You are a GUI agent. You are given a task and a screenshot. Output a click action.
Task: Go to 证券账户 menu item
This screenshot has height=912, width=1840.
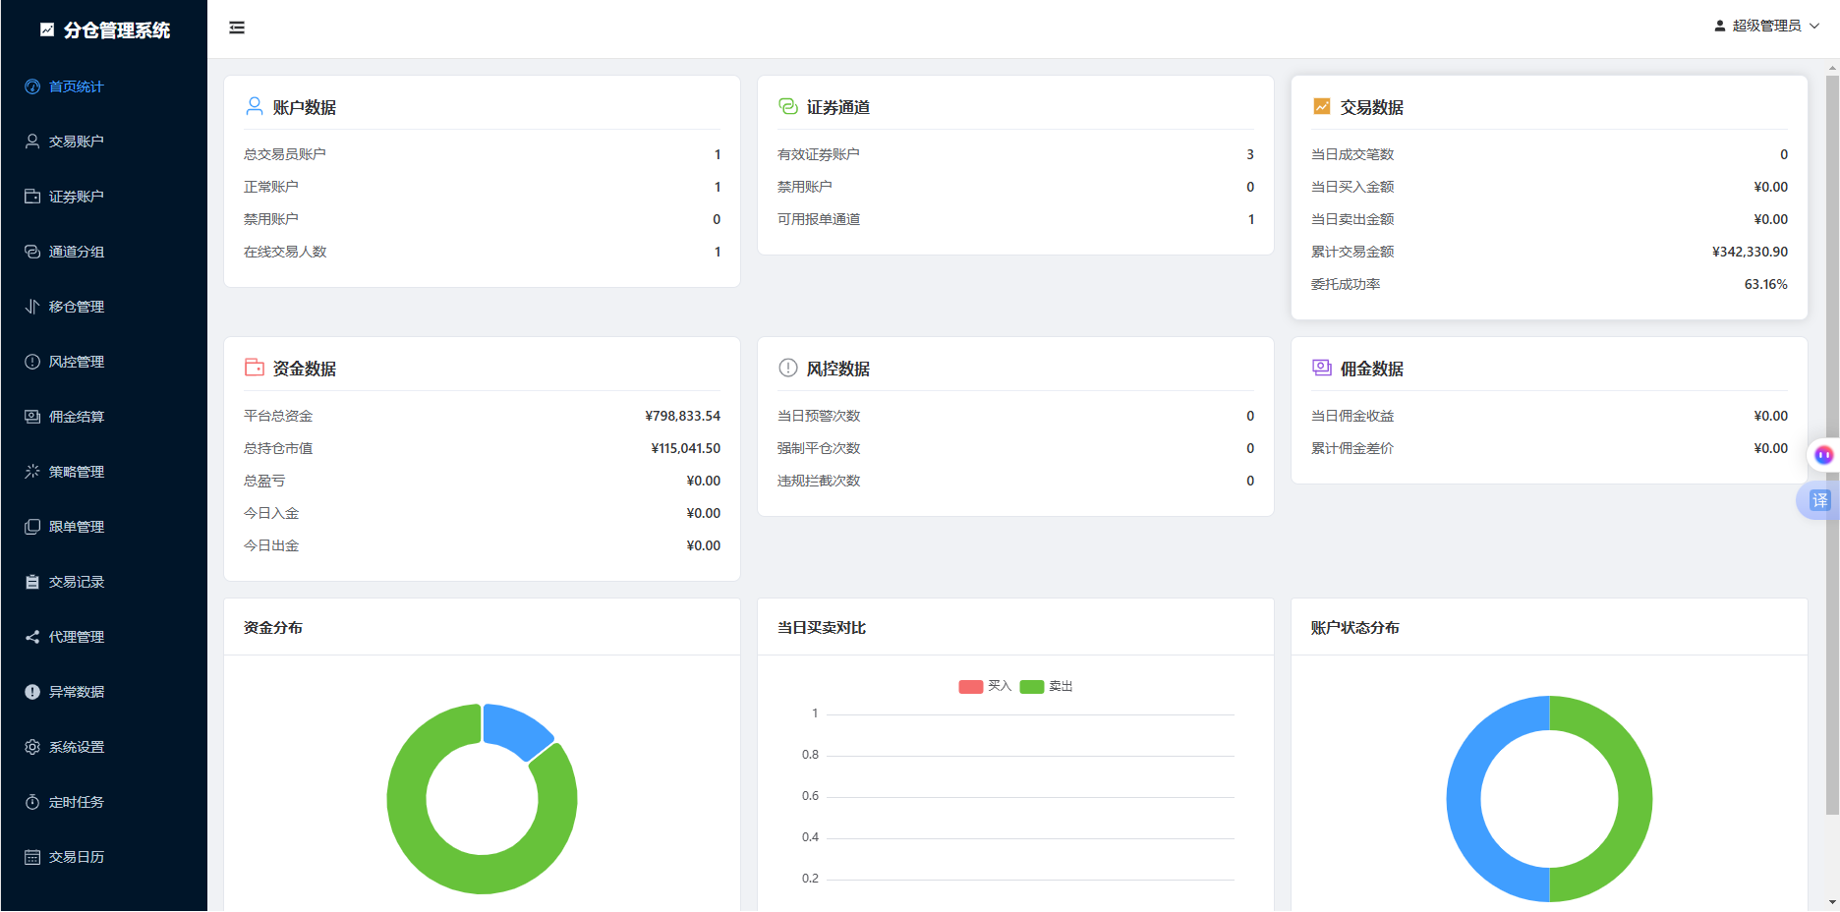pyautogui.click(x=103, y=197)
